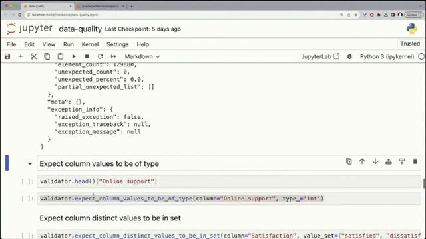
Task: Click the "unexpected_percent": 0.0 output line
Action: [99, 80]
